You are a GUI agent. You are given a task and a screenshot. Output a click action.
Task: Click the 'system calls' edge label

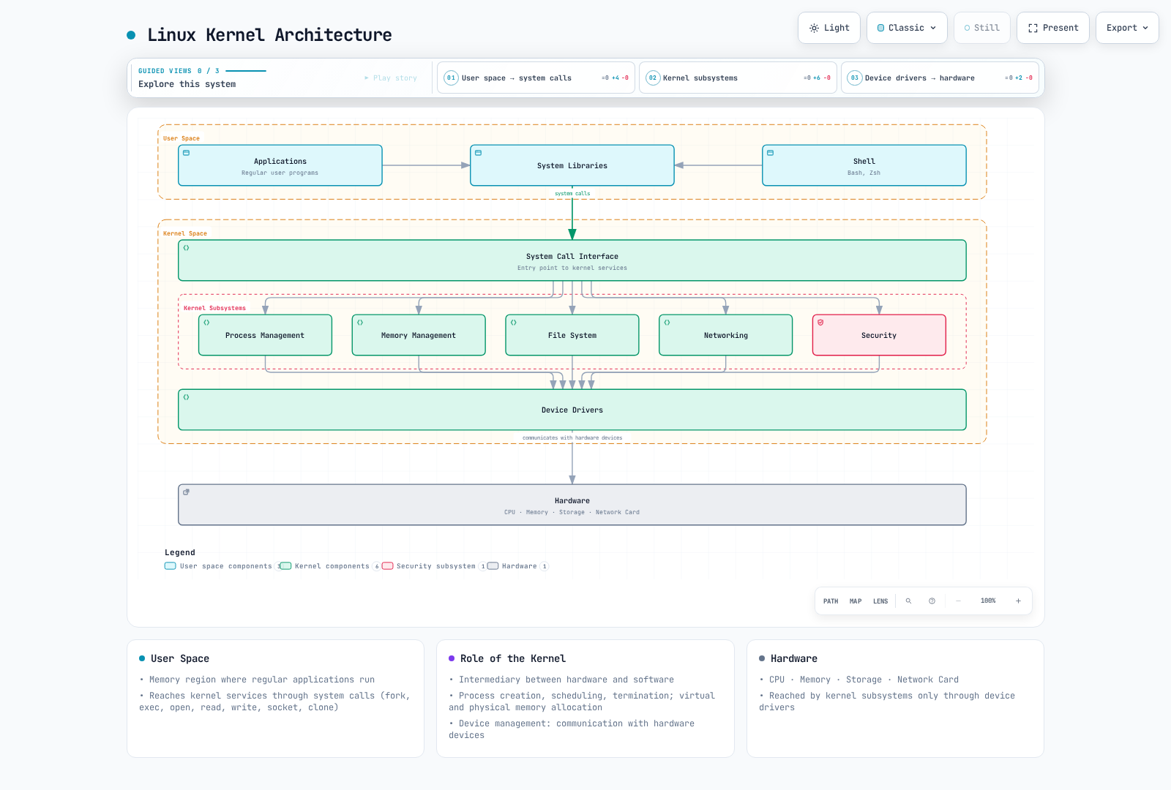(572, 194)
